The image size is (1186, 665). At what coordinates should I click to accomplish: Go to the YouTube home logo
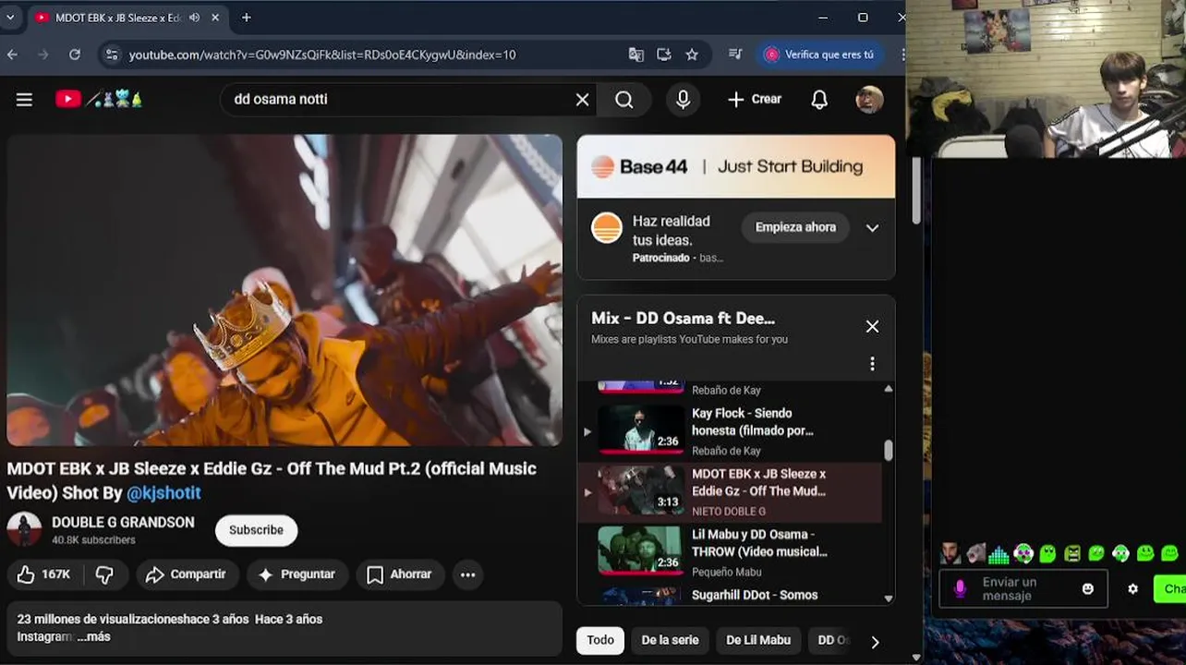99,99
